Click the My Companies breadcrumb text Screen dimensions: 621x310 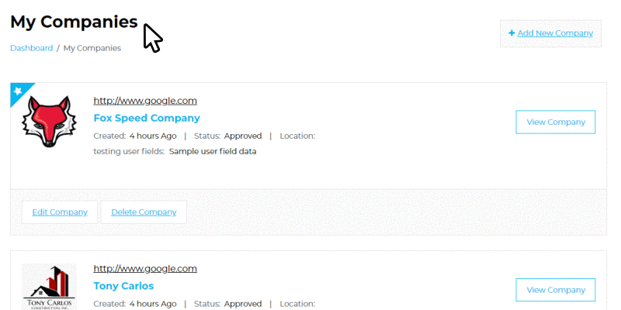[92, 48]
